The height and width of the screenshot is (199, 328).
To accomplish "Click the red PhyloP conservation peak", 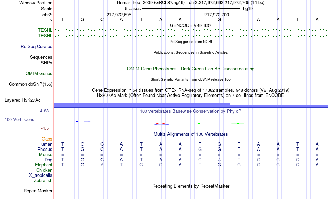I will coord(161,124).
